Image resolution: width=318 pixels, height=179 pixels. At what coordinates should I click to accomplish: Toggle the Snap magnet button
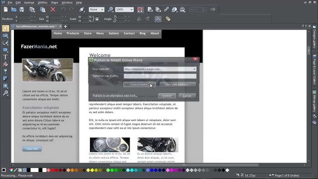coord(140,9)
